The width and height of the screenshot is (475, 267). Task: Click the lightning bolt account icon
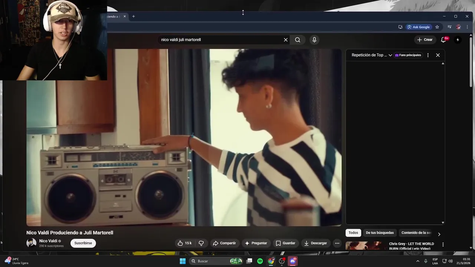coord(458,40)
